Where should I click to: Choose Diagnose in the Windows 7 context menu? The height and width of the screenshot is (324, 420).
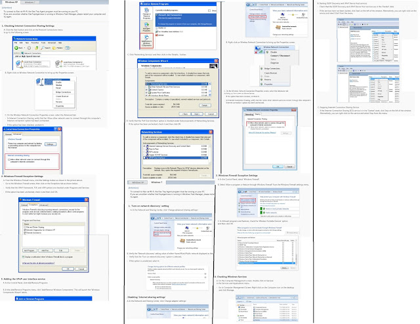coord(274,63)
